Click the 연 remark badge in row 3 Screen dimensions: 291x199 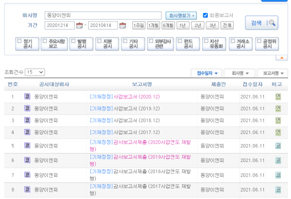[x=278, y=120]
